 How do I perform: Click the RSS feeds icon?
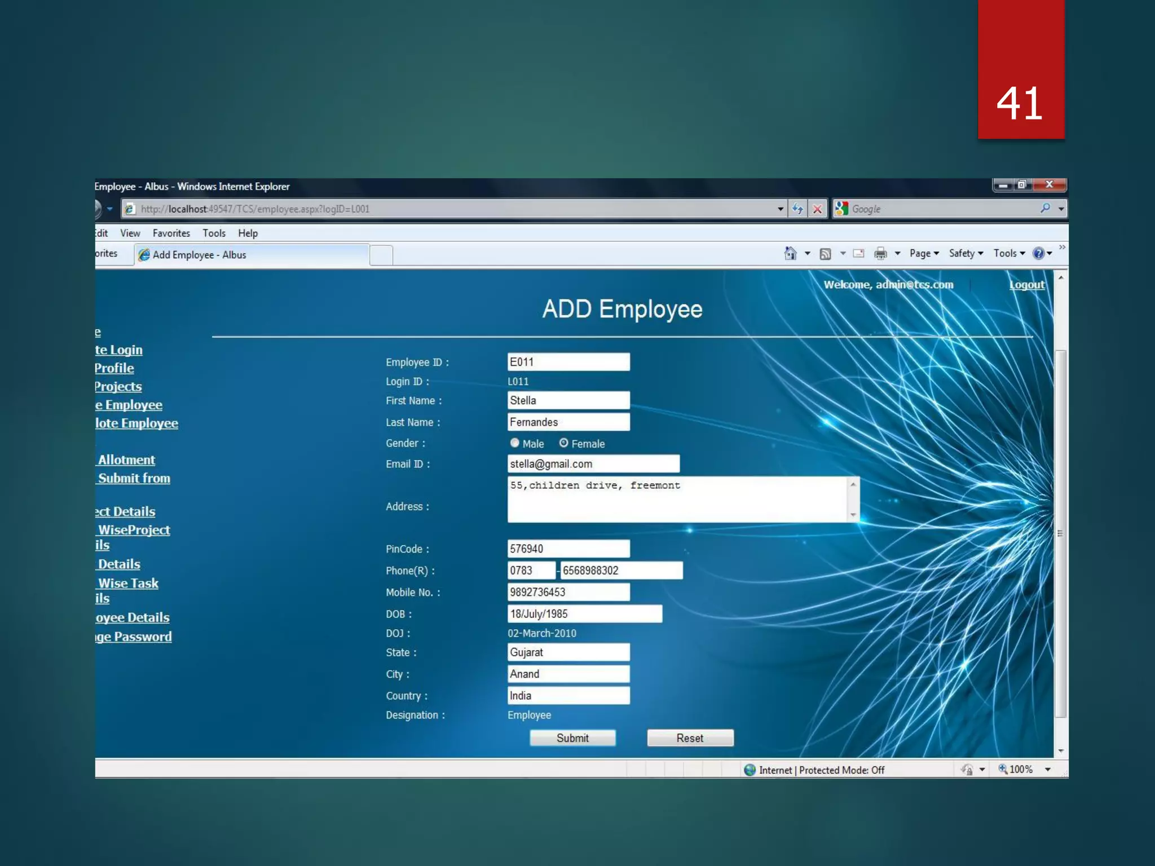click(825, 254)
